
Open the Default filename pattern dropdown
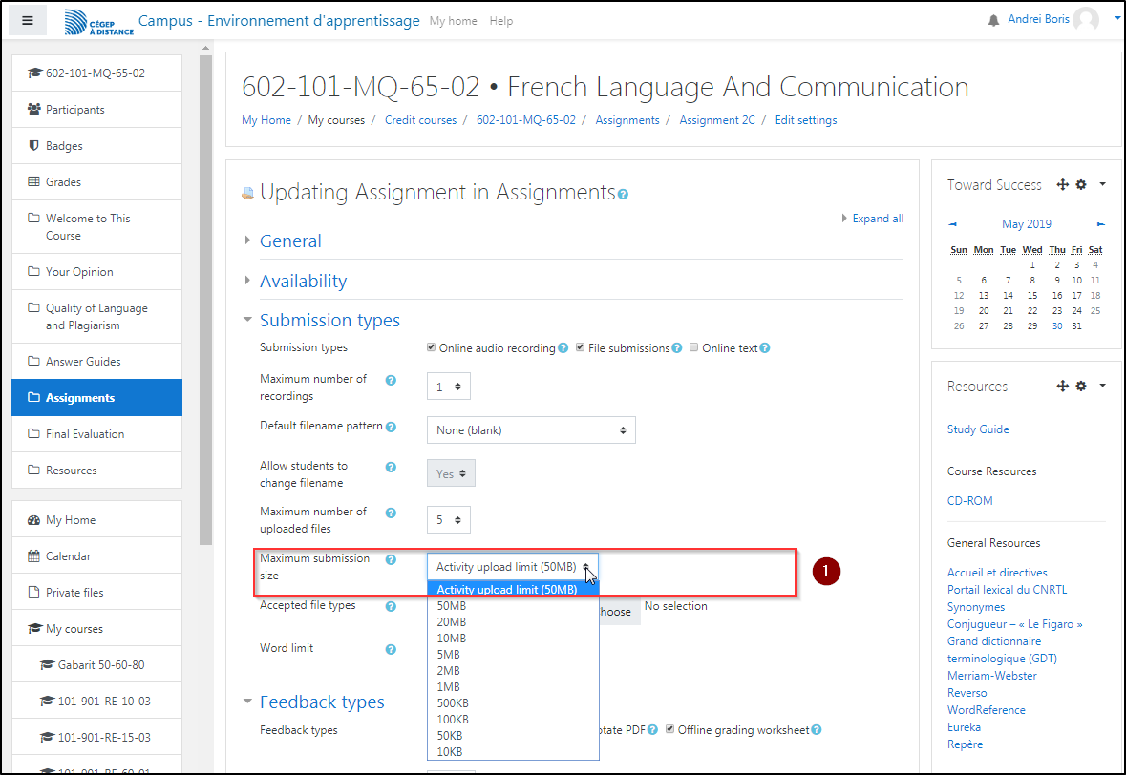coord(530,430)
